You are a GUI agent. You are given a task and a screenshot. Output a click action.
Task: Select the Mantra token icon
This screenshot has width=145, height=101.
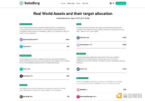coord(78,90)
